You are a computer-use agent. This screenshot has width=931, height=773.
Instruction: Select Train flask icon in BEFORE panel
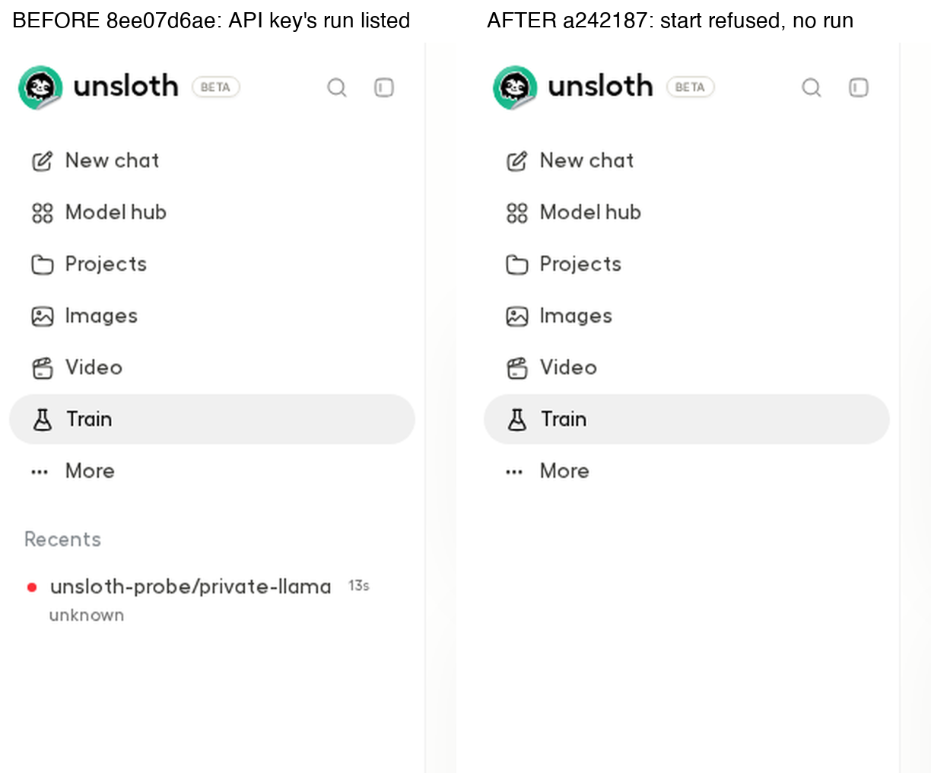pos(43,419)
